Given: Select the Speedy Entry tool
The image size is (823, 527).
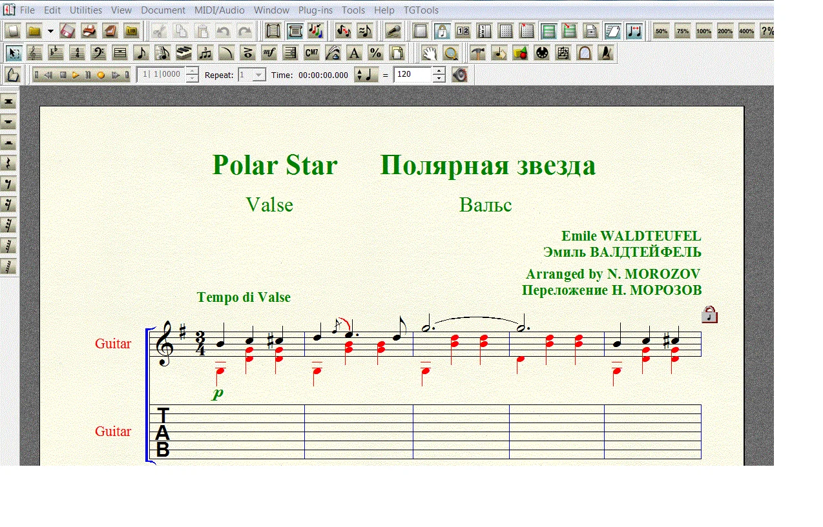Looking at the screenshot, I should click(162, 52).
